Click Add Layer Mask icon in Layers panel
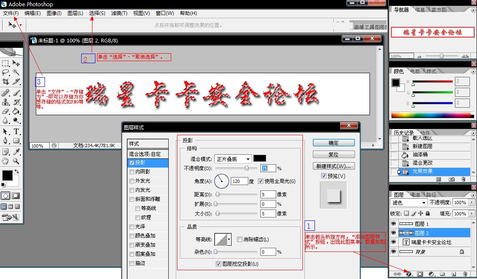Viewport: 477px width, 279px height. pos(420,274)
